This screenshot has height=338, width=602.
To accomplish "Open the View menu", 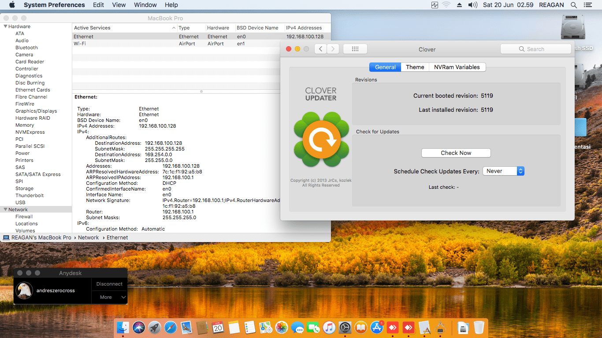I will click(x=119, y=5).
